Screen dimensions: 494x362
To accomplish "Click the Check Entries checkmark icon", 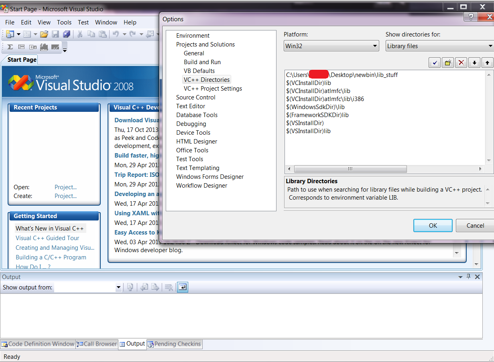I will coord(434,63).
